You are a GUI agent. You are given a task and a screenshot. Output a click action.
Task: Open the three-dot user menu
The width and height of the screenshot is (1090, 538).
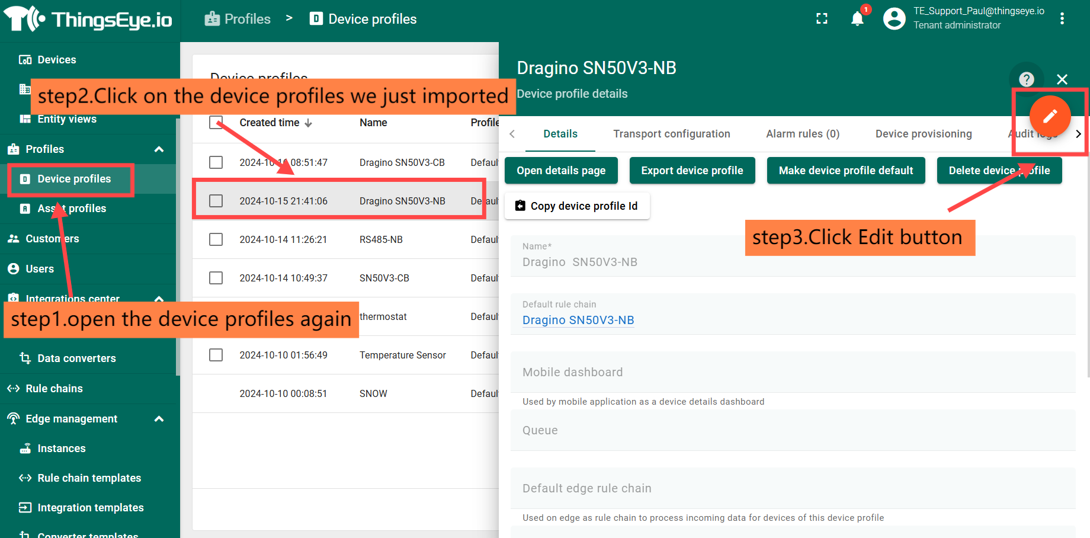pyautogui.click(x=1062, y=19)
